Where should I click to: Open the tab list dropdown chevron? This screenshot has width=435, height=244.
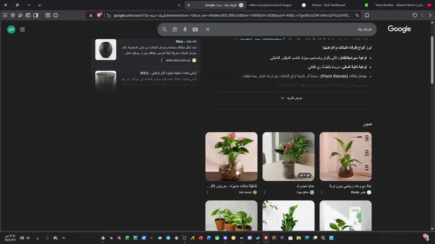point(39,5)
